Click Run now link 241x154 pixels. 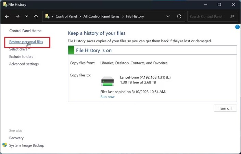107,97
